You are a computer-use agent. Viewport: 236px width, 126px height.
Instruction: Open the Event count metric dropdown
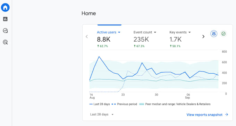tap(145, 32)
